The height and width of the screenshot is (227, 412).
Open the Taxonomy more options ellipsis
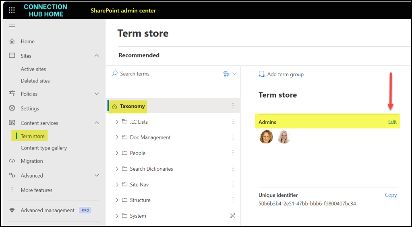[233, 106]
